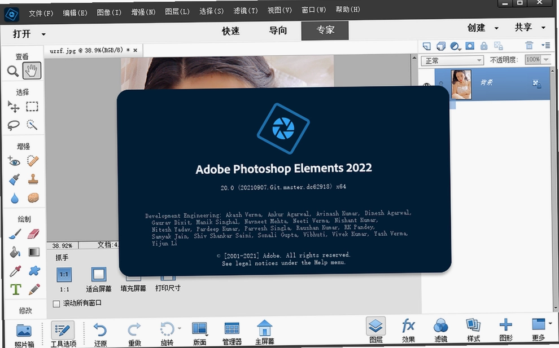Switch to Expert mode tab
The width and height of the screenshot is (559, 348).
(x=325, y=30)
